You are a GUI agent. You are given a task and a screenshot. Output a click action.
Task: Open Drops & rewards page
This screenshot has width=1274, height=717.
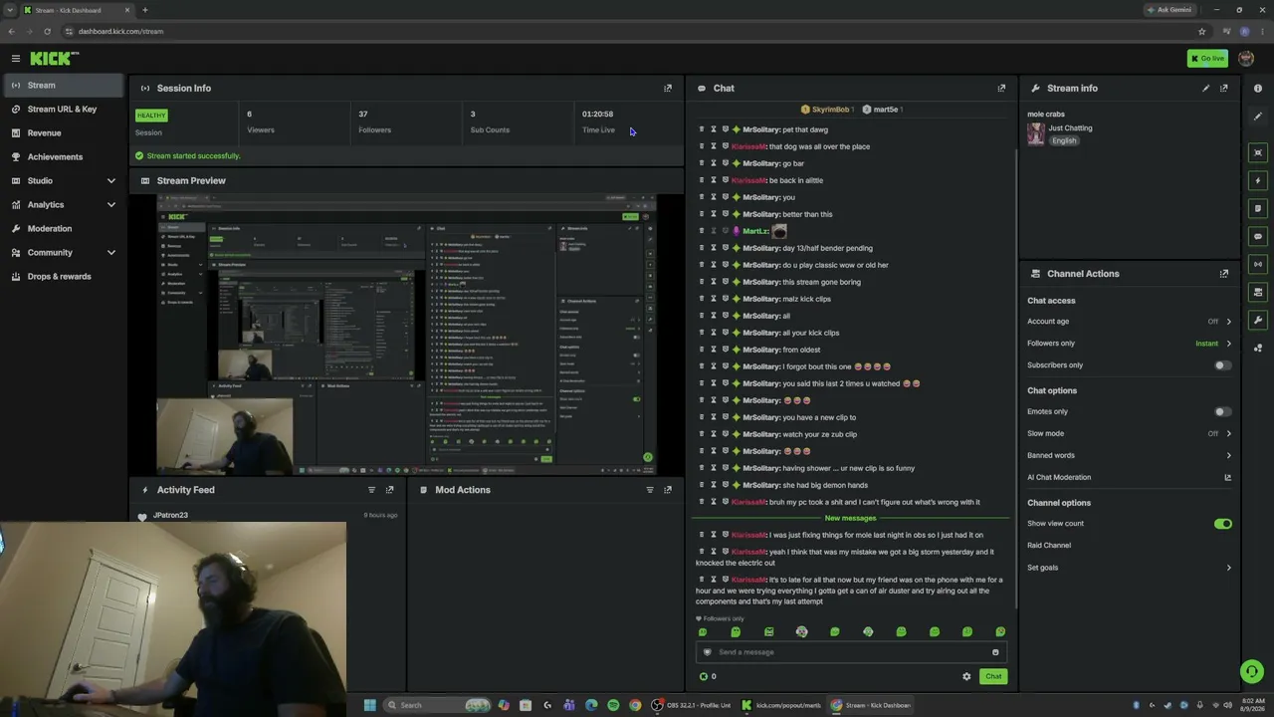pyautogui.click(x=64, y=276)
